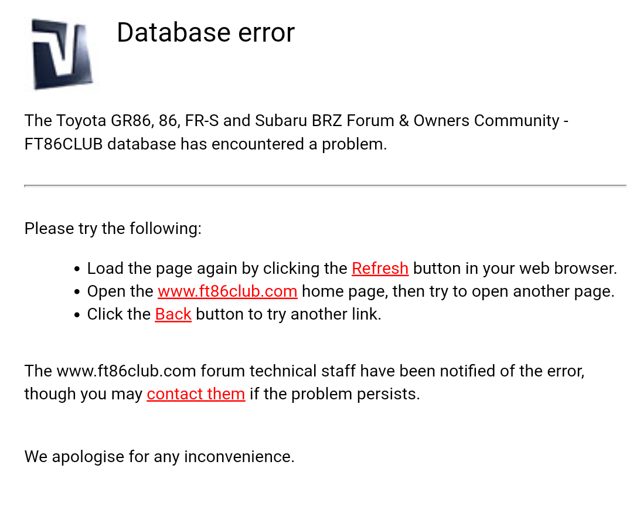Viewport: 633px width, 519px height.
Task: Open the "contact them" link
Action: point(196,394)
